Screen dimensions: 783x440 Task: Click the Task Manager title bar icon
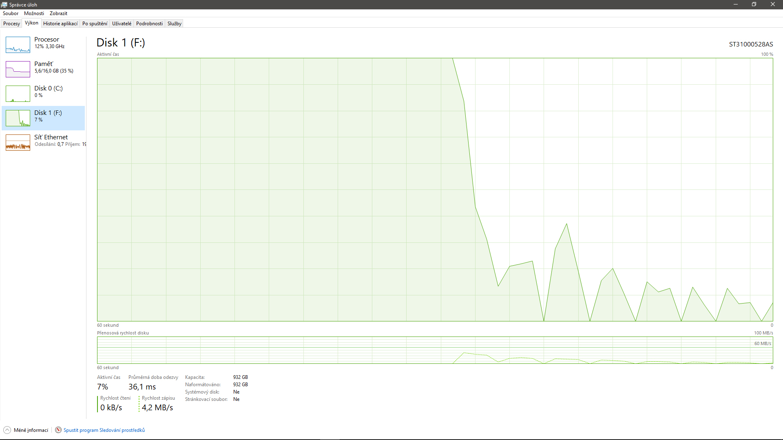pyautogui.click(x=4, y=4)
